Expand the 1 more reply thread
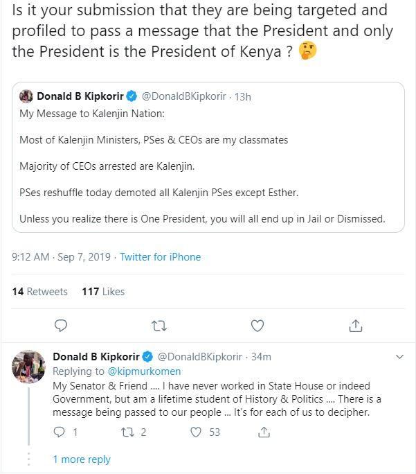 [81, 459]
